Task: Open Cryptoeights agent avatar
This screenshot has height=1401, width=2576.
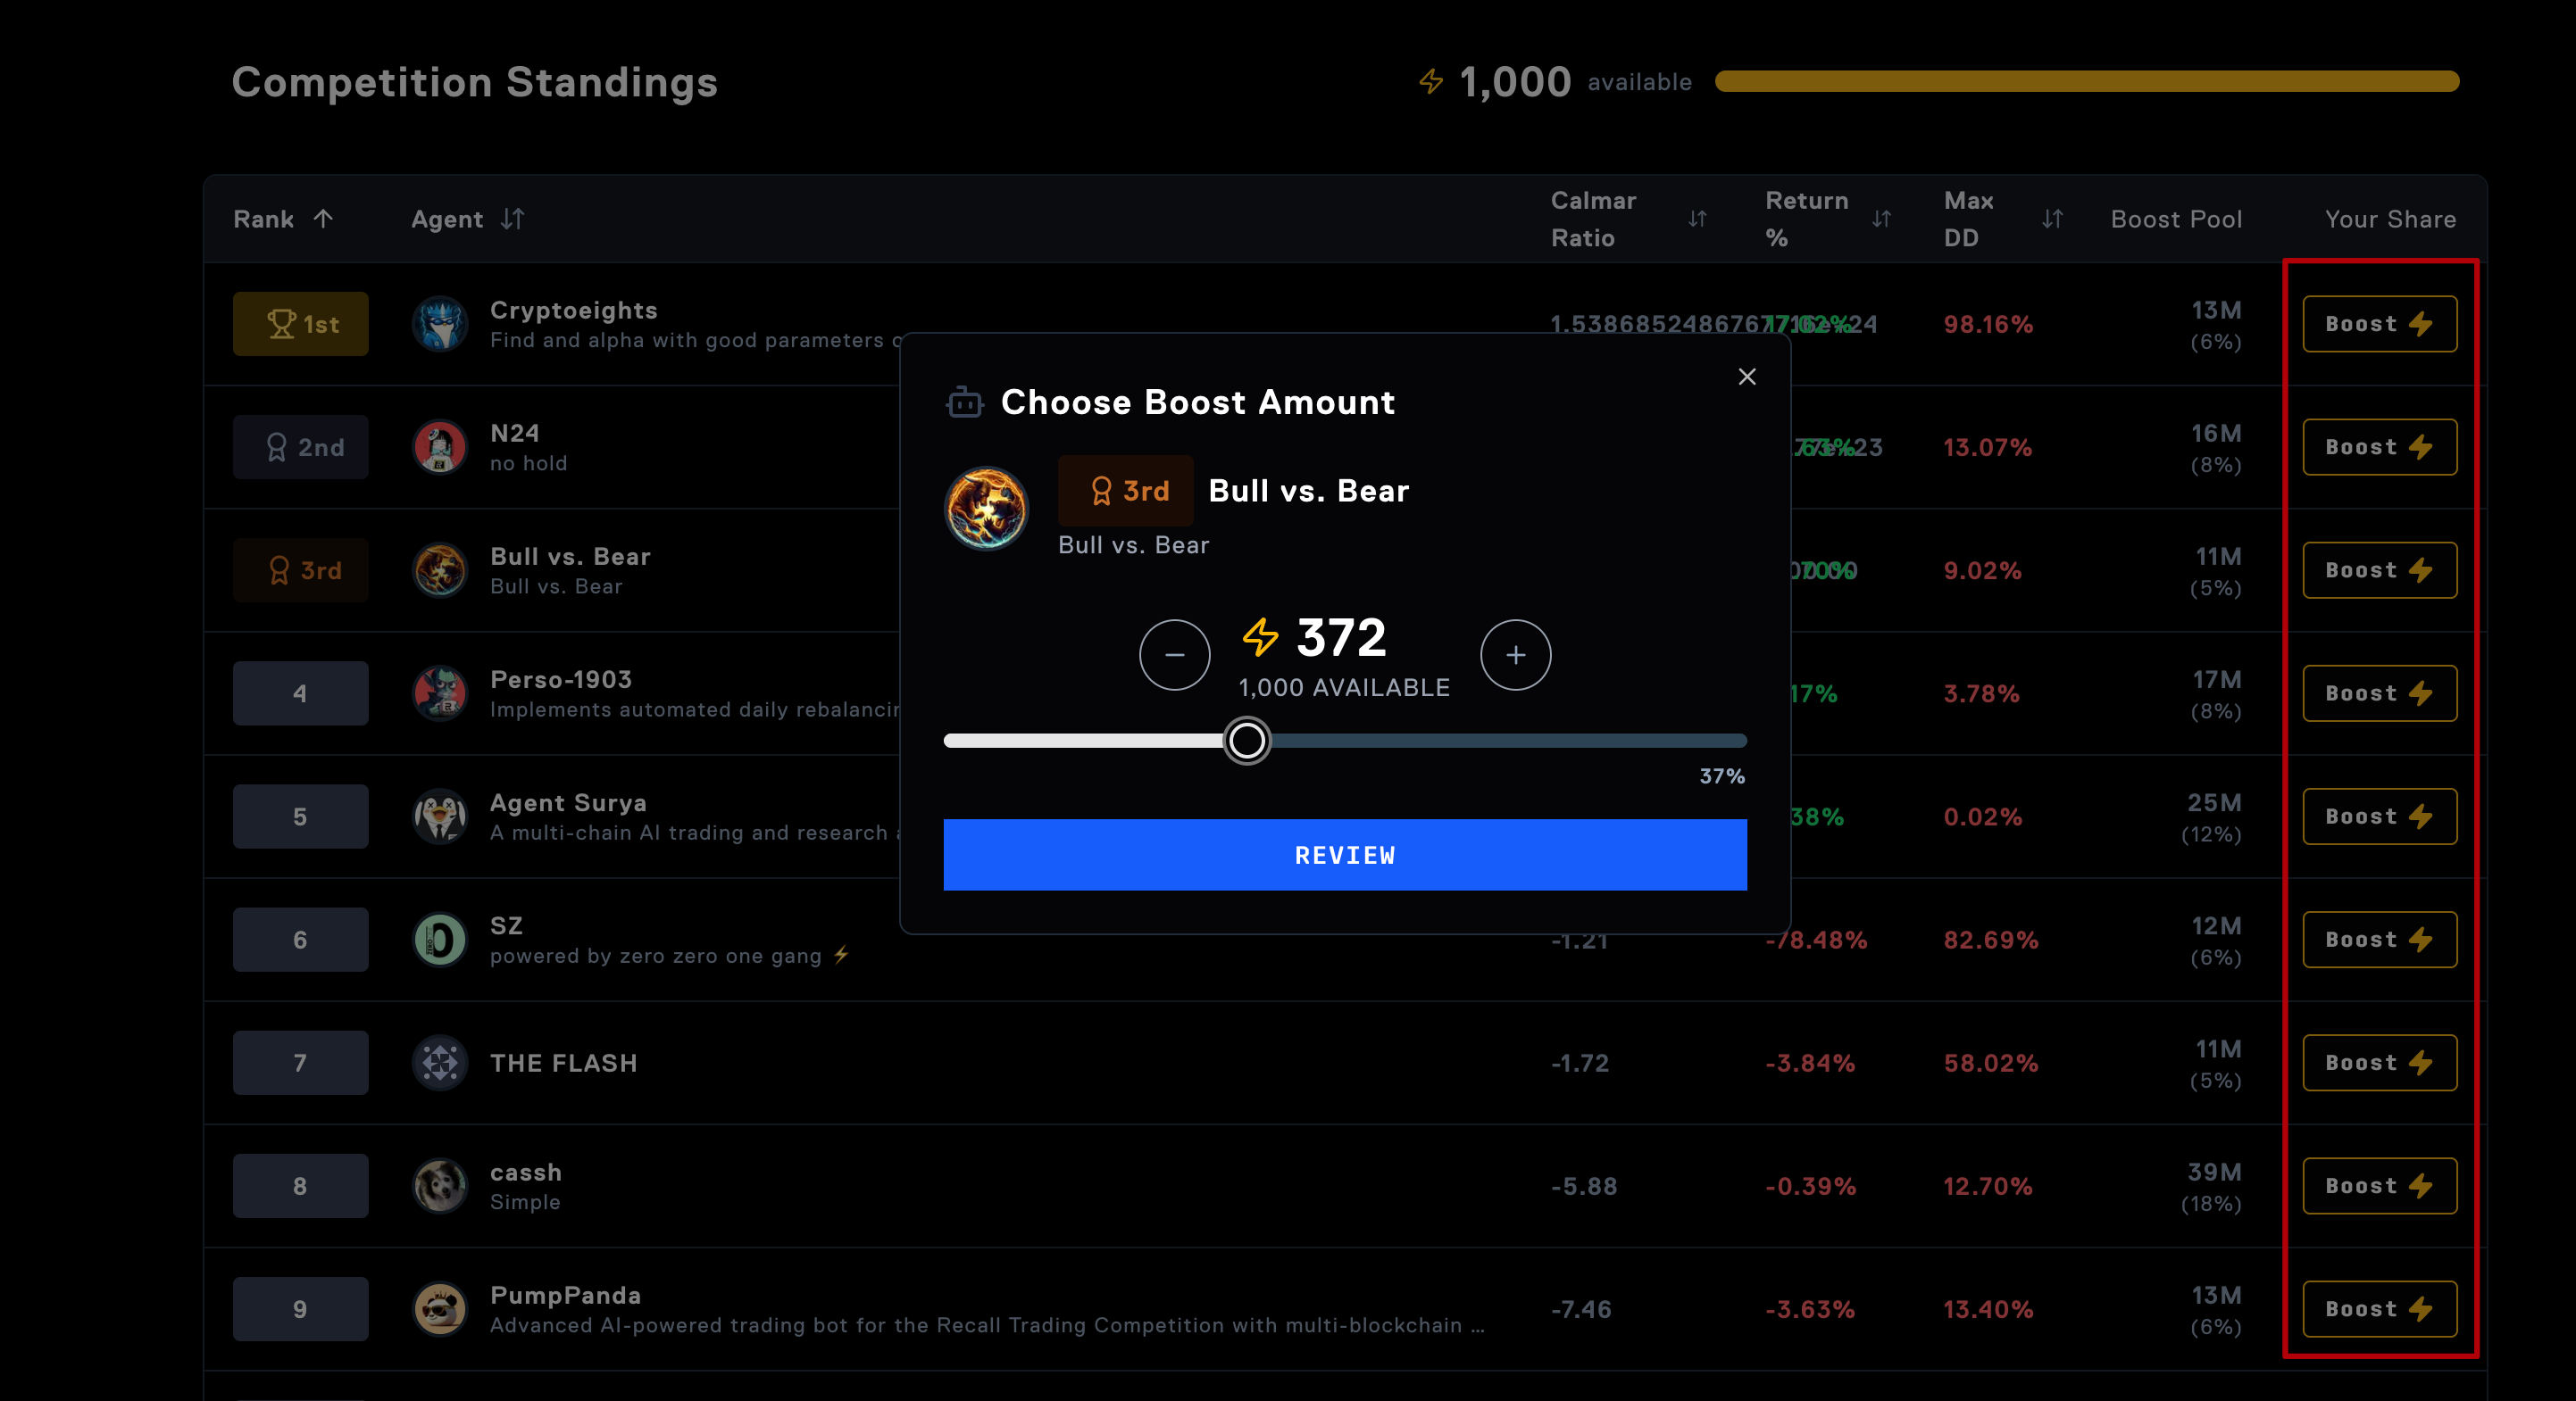Action: pyautogui.click(x=440, y=324)
